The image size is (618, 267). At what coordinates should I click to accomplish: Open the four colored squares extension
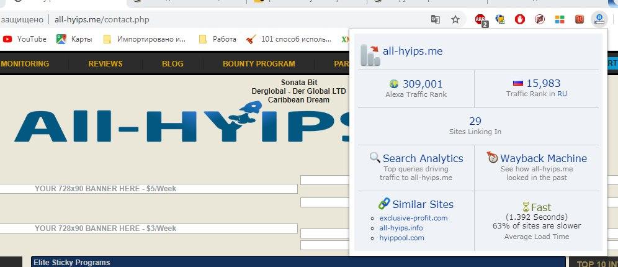point(559,19)
